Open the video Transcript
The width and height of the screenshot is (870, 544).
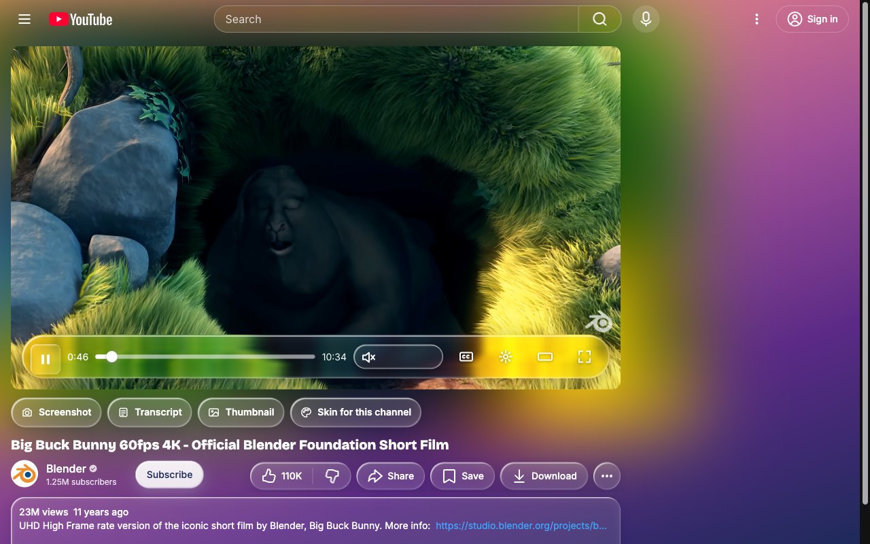point(150,412)
